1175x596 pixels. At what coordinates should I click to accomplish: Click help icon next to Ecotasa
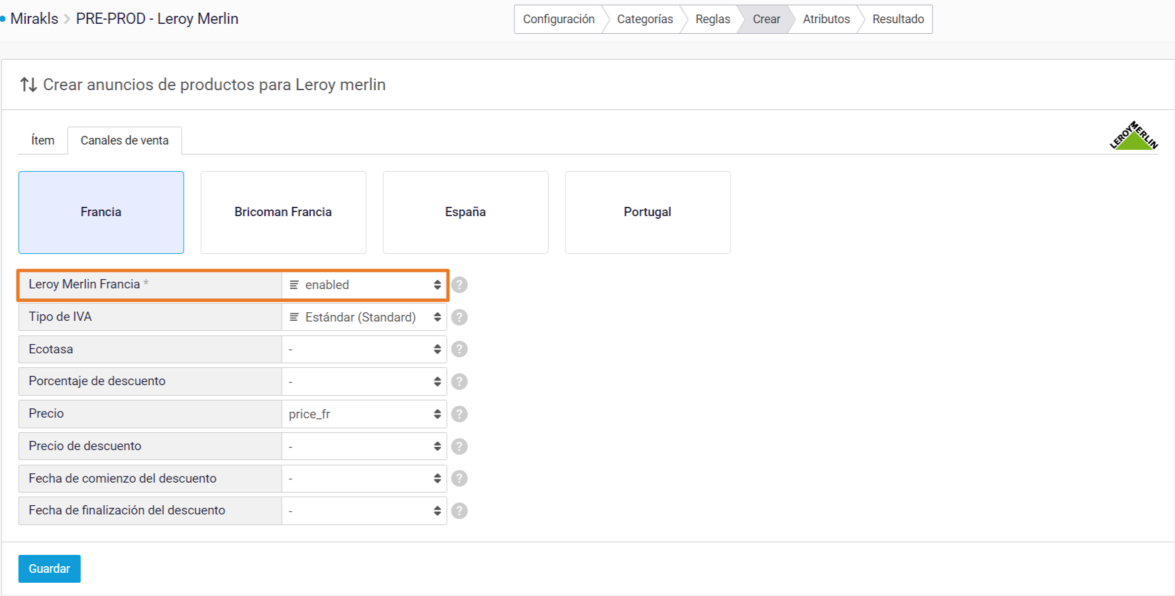pyautogui.click(x=459, y=349)
